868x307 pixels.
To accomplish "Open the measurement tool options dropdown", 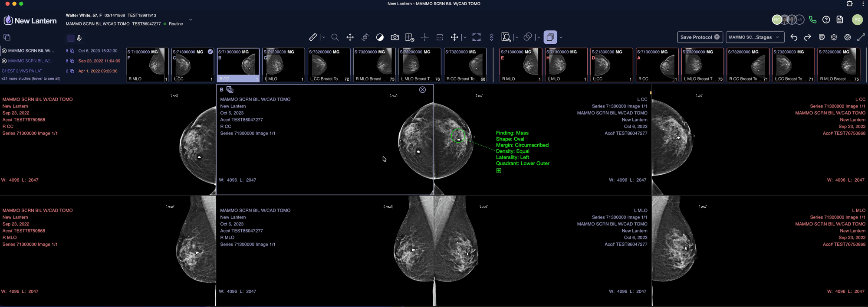I will [323, 37].
